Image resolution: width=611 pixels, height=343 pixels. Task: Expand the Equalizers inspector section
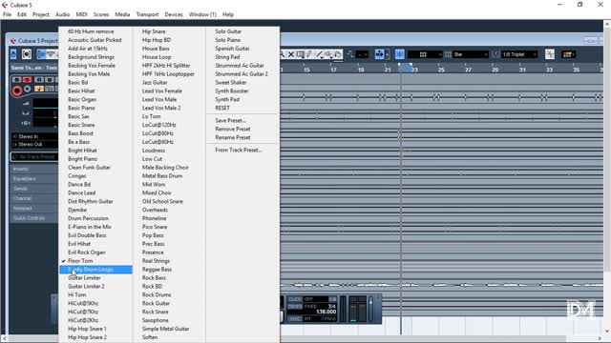coord(34,179)
